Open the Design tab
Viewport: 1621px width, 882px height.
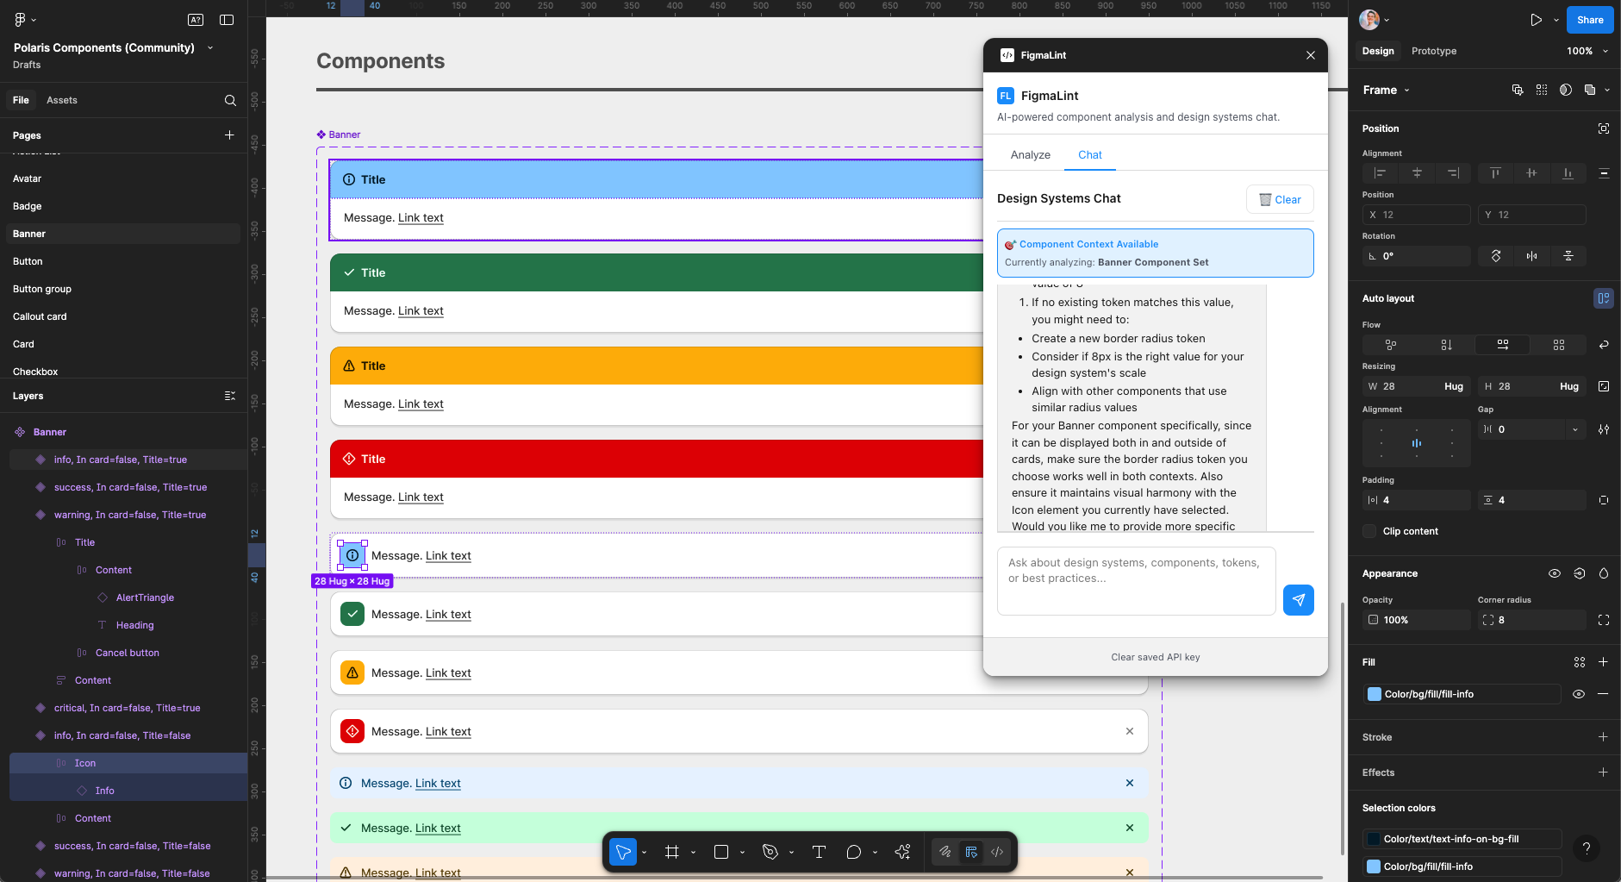click(x=1377, y=51)
